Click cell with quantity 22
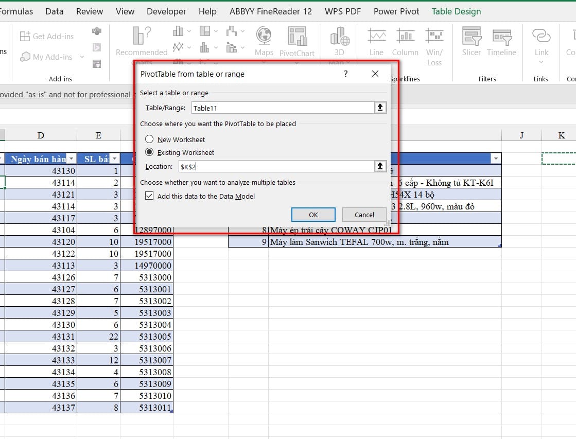Screen dimensions: 576x439 98,336
